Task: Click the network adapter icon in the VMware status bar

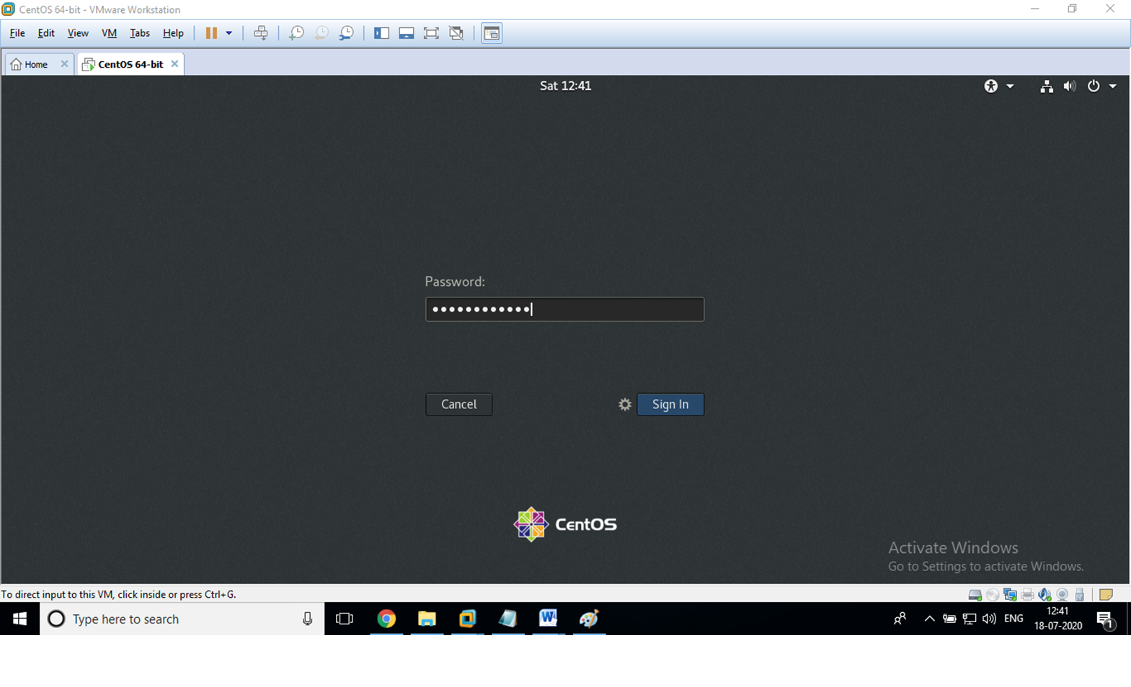Action: pyautogui.click(x=1010, y=595)
